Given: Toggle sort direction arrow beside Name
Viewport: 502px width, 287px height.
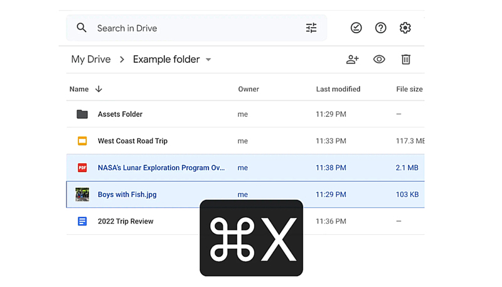Looking at the screenshot, I should click(x=99, y=89).
